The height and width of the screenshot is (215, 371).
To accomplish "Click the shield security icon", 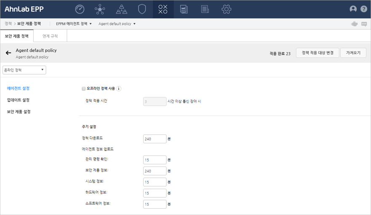I will (142, 9).
